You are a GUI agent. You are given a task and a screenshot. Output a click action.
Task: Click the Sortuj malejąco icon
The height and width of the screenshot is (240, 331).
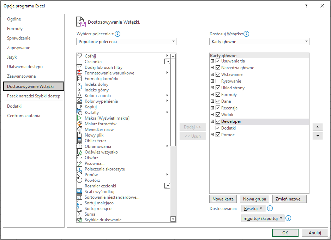click(x=79, y=203)
